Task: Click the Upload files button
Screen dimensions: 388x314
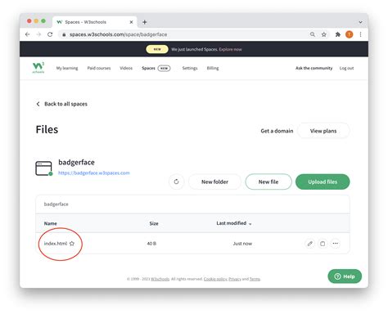Action: (x=323, y=182)
